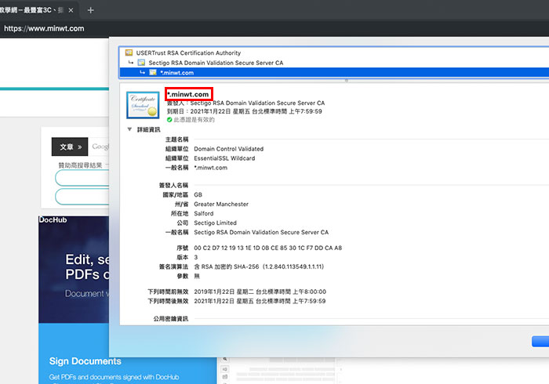Click the version value 3
The image size is (549, 384).
tap(196, 257)
